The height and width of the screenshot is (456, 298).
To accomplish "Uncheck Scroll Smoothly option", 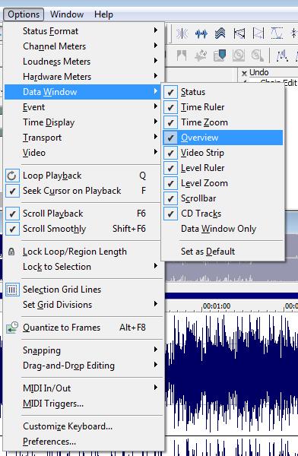I will click(82, 229).
